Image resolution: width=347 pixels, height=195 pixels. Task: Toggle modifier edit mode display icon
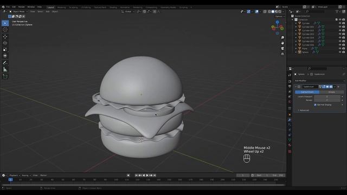324,87
